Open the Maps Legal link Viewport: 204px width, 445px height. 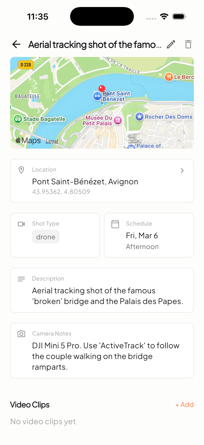point(52,141)
